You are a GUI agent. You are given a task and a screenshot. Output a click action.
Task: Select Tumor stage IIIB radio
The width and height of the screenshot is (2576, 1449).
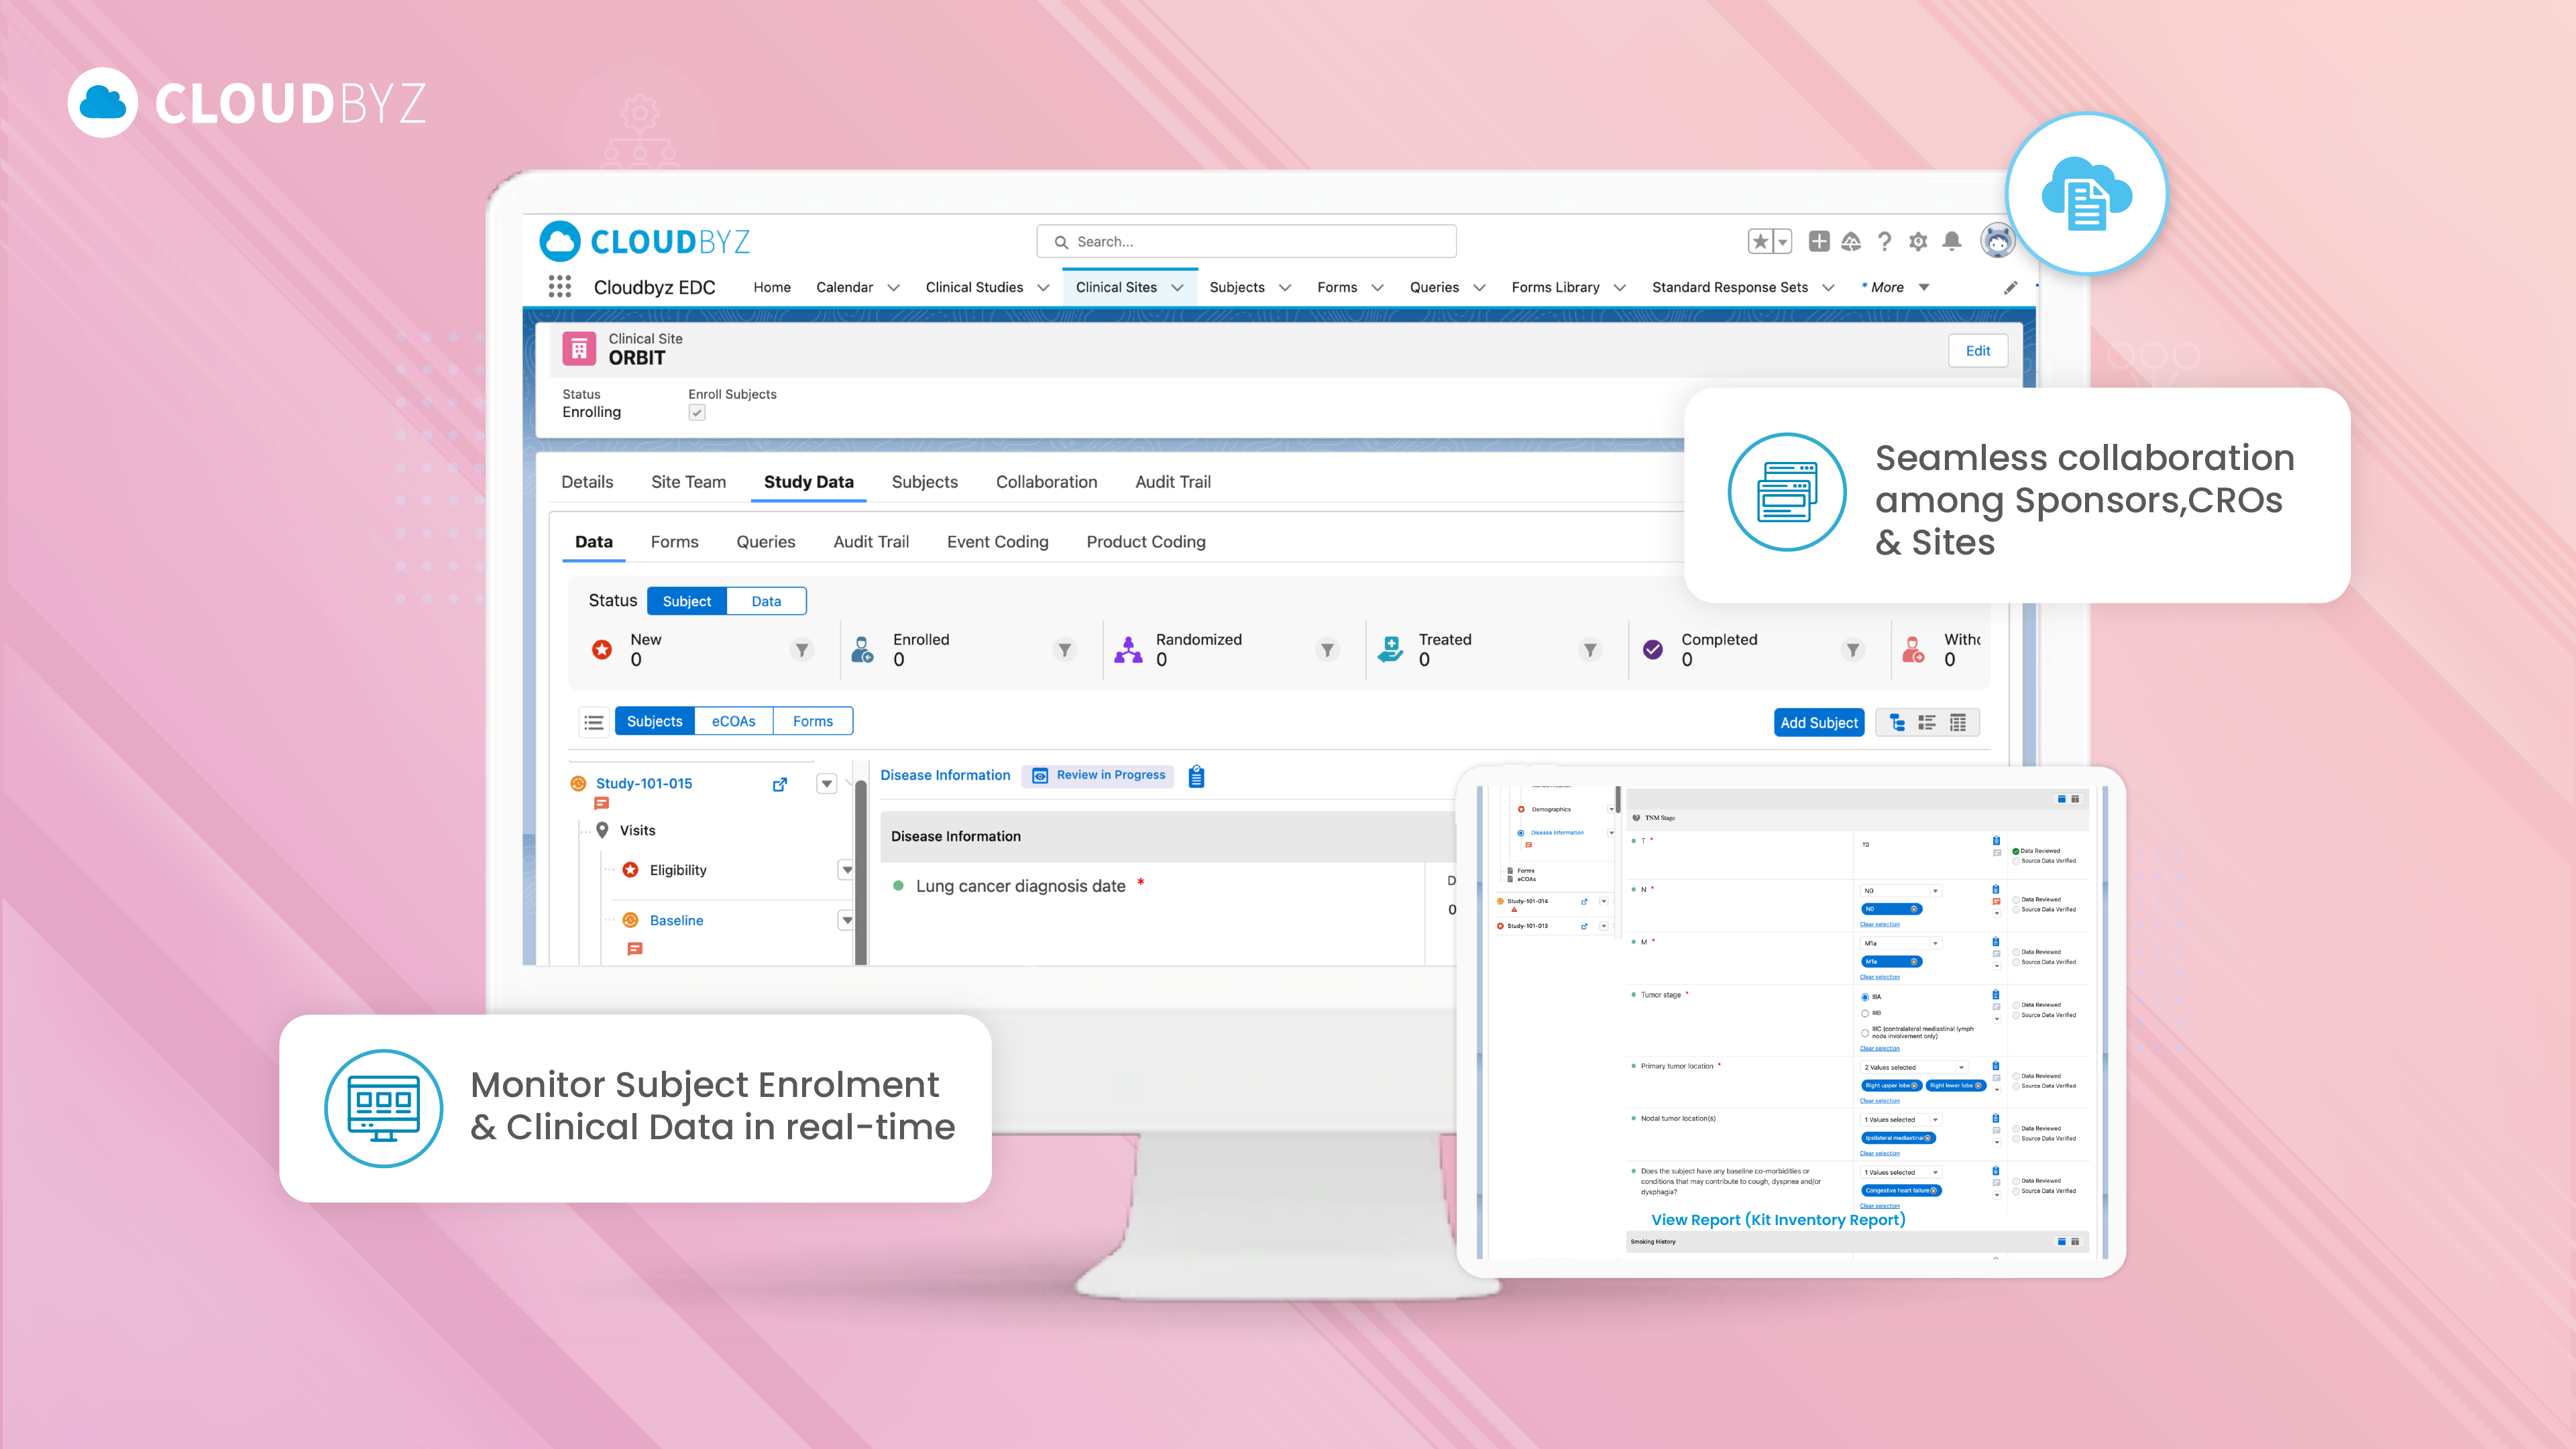tap(1865, 1013)
